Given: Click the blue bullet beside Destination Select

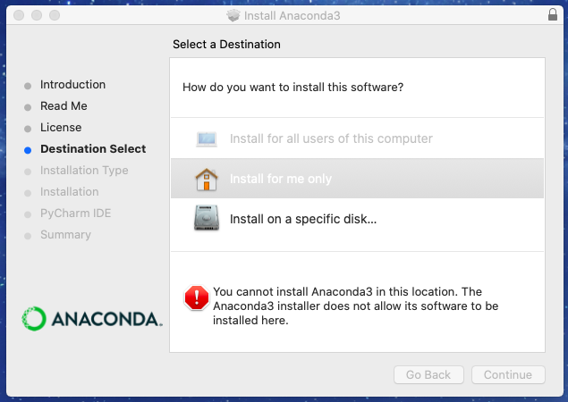Looking at the screenshot, I should click(28, 150).
